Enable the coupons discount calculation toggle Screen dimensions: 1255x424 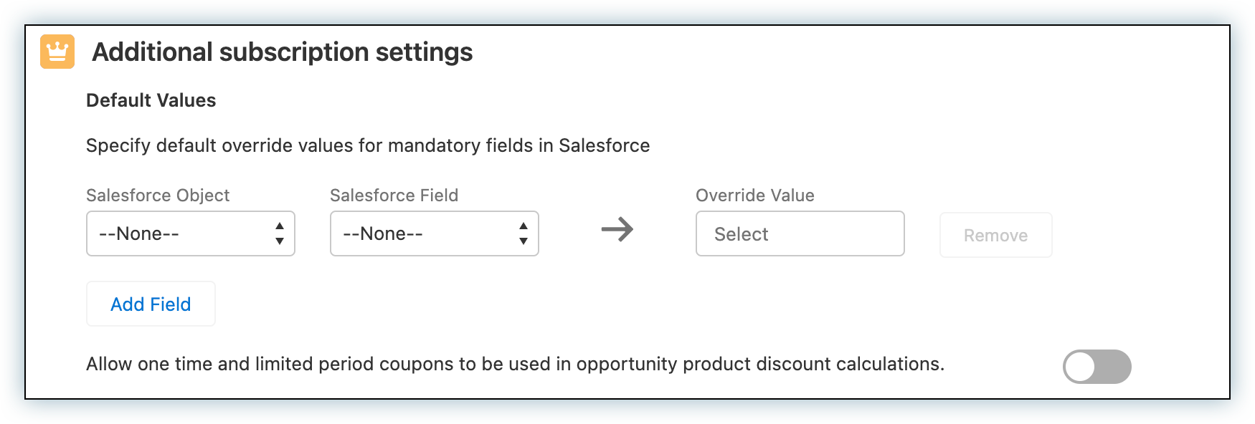[1097, 367]
